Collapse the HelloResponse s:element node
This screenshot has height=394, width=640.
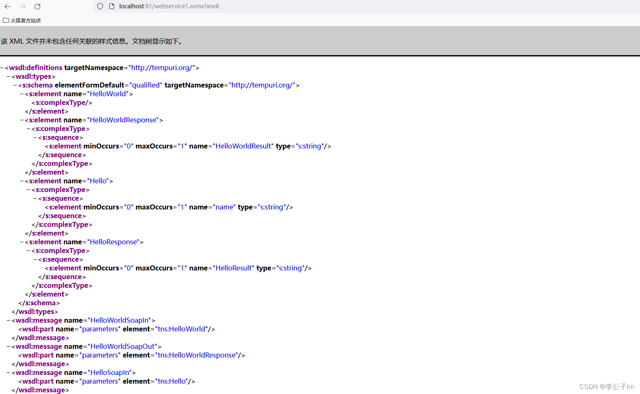(22, 242)
